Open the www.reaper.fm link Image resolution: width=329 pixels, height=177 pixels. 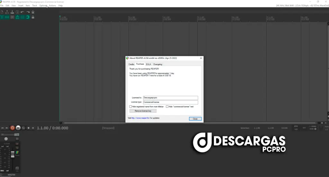click(141, 118)
